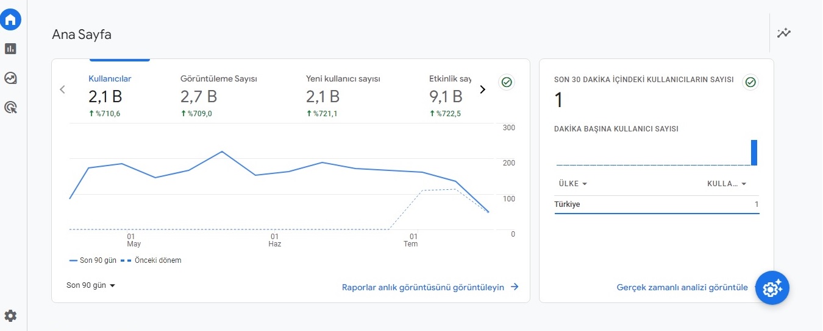Open Gerçek zamanlı analizi görüntüle link
Image resolution: width=823 pixels, height=331 pixels.
[682, 287]
